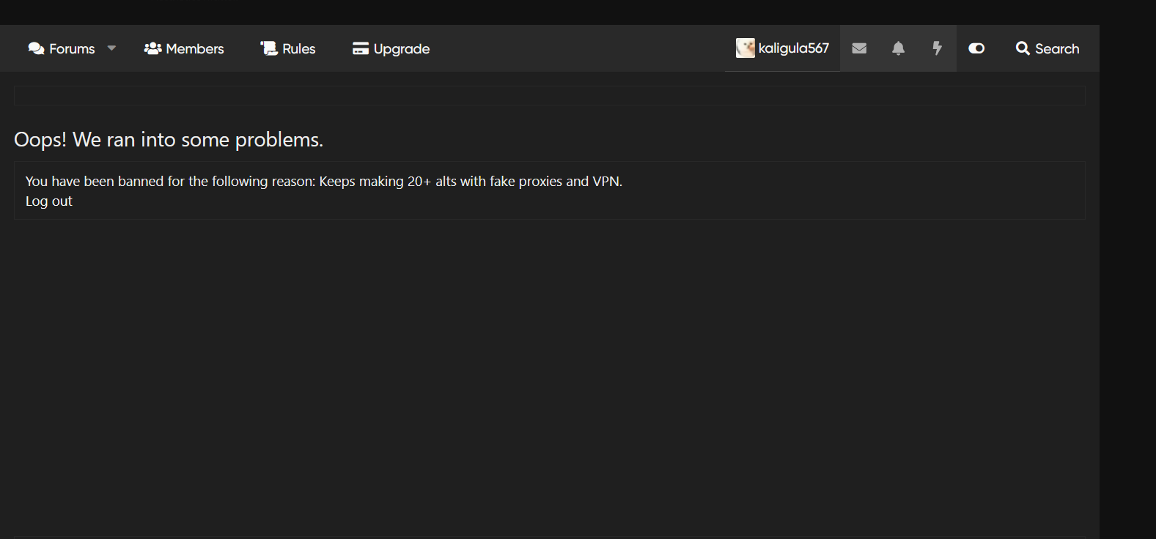Click the Members people icon
Image resolution: width=1156 pixels, height=539 pixels.
152,48
